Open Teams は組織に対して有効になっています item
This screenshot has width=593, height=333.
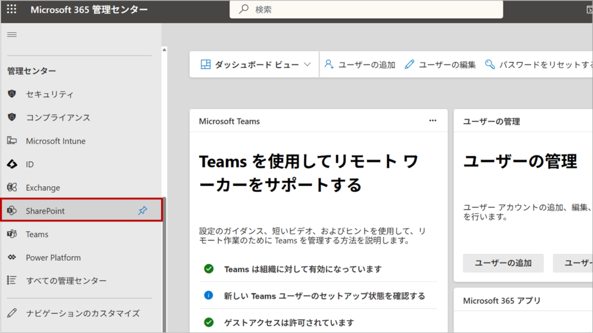(x=303, y=269)
